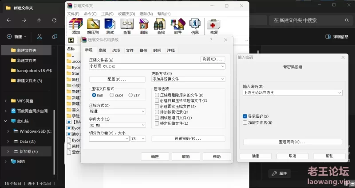Click the 设置密码(P)... button

188,138
